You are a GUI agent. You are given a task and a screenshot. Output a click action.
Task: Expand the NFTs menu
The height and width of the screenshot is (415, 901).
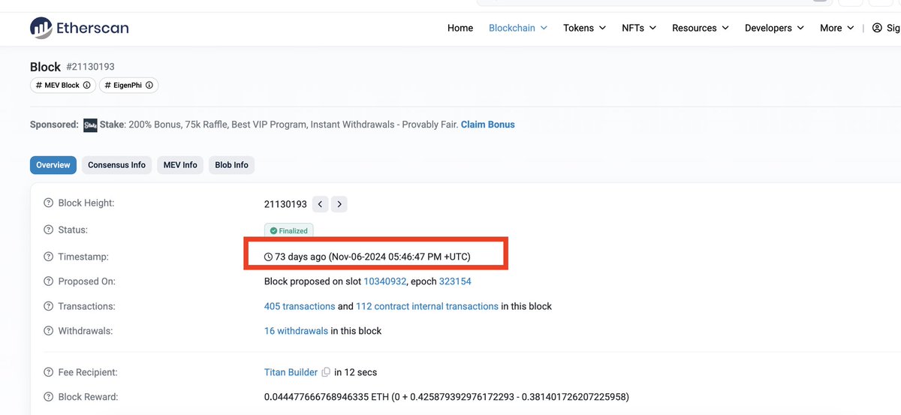(x=639, y=28)
